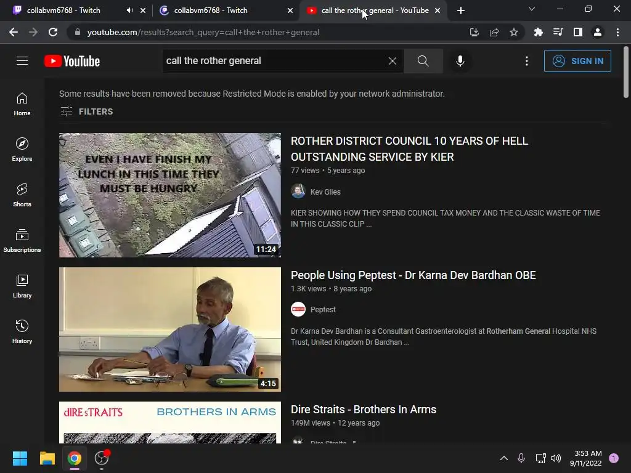Open the notification badge in tray
Screen dimensions: 631x473
pos(614,458)
